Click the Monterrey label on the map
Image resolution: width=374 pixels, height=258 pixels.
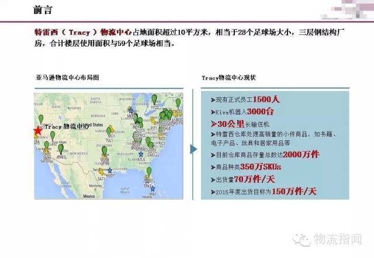(x=95, y=186)
